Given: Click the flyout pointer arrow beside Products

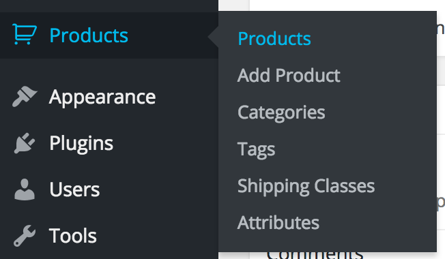Looking at the screenshot, I should click(213, 36).
